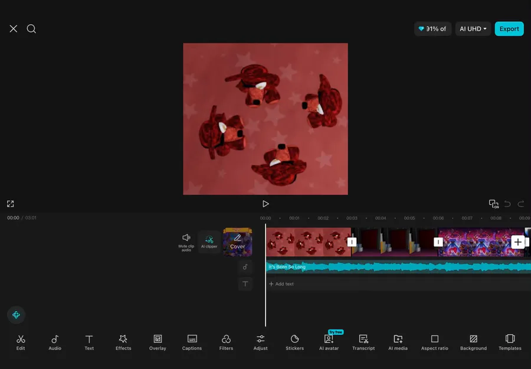
Task: Undo the last action
Action: pos(507,204)
